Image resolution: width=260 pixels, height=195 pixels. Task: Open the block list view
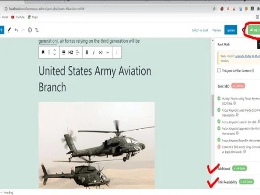(37, 30)
